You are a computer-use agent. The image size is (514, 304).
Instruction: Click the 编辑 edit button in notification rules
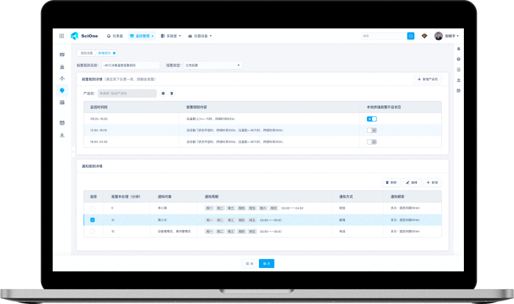point(412,183)
